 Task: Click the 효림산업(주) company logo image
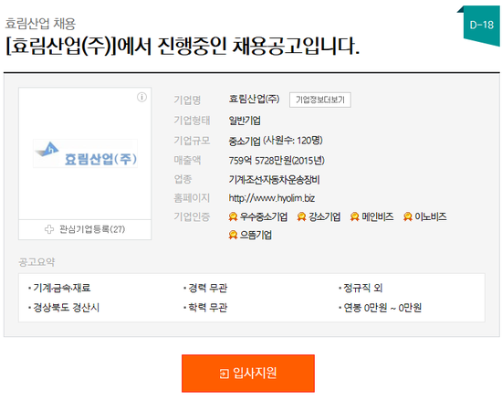click(86, 153)
